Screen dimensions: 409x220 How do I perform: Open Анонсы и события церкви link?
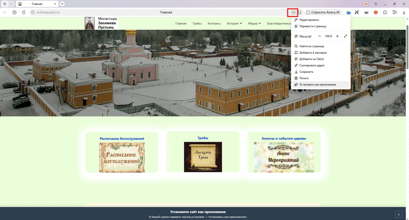click(284, 138)
